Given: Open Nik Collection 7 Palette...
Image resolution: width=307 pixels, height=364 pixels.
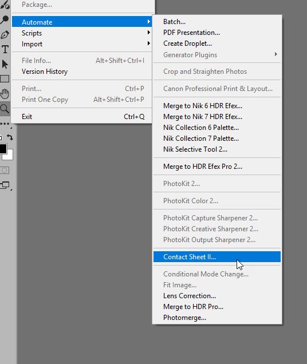Looking at the screenshot, I should click(x=217, y=139).
